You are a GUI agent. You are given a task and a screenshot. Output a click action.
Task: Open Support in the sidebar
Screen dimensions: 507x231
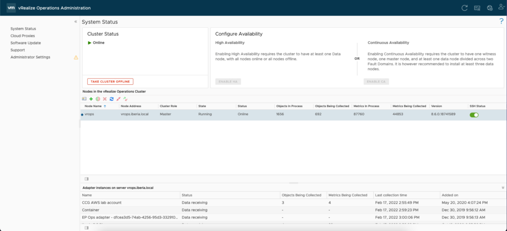(x=17, y=50)
